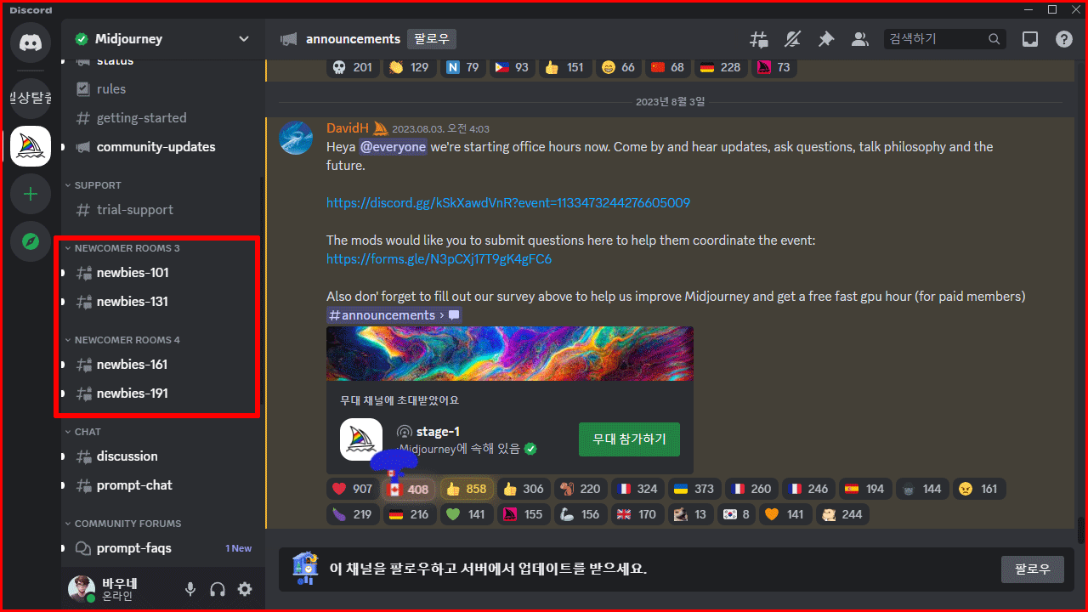Show member list icon in header
Viewport: 1088px width, 612px height.
(x=860, y=39)
